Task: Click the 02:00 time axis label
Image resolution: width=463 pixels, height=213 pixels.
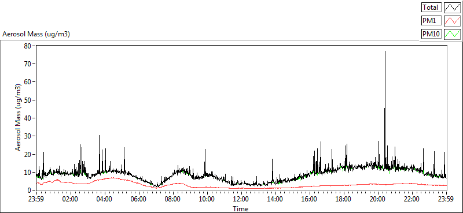Action: tap(70, 199)
